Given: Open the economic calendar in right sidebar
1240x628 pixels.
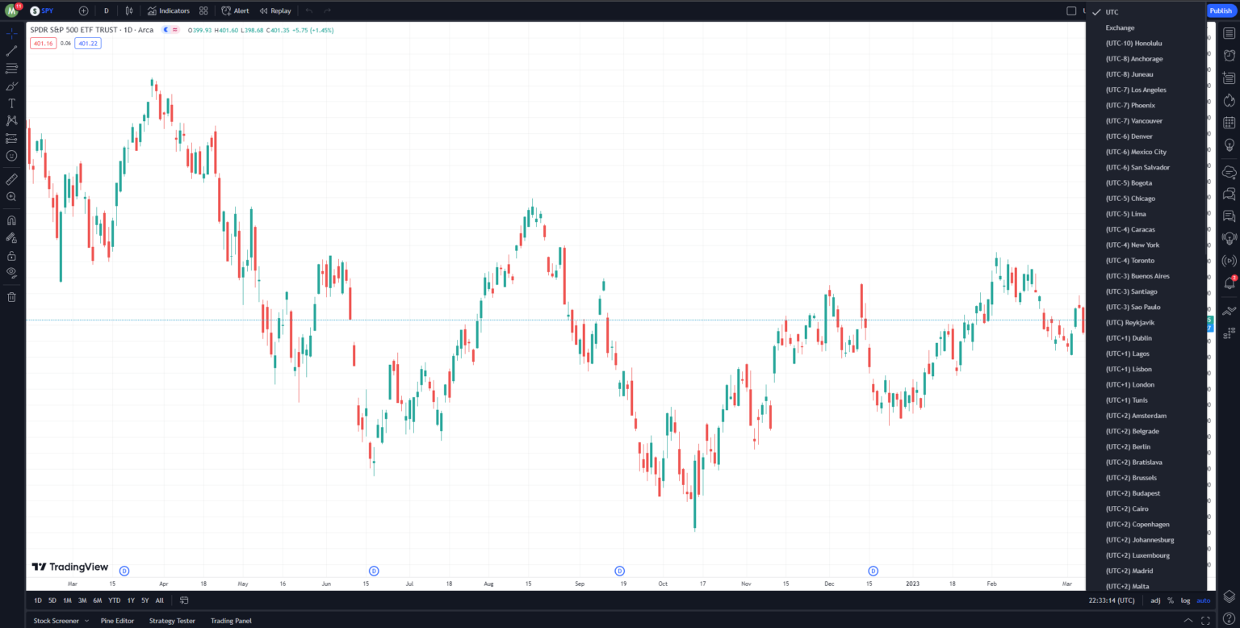Looking at the screenshot, I should (1229, 121).
